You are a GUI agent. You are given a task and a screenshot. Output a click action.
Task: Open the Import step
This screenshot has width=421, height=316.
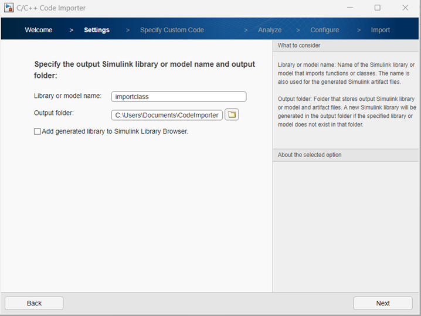(380, 30)
